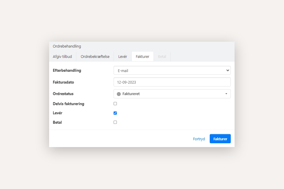Screen dimensions: 284x189
Task: Open the Ordrebekræftelse tab
Action: coord(95,56)
